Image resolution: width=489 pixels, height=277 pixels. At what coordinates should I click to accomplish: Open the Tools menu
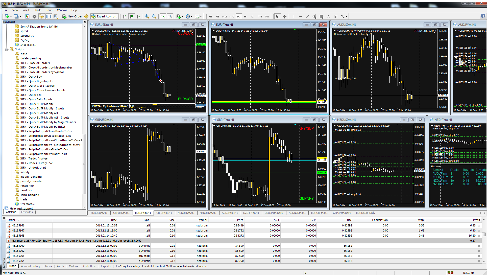[x=49, y=10]
